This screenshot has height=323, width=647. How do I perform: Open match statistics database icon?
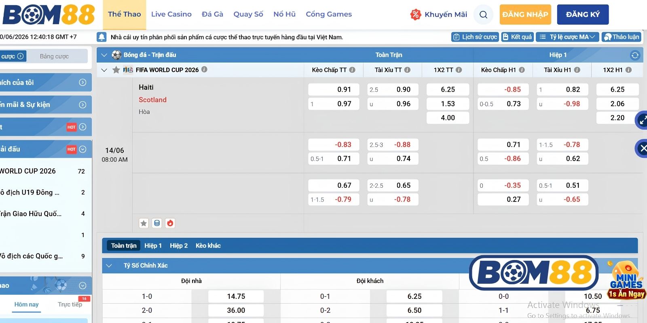coord(157,223)
